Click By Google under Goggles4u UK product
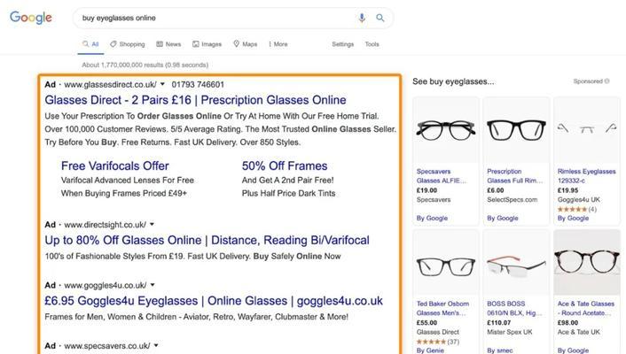 (573, 218)
